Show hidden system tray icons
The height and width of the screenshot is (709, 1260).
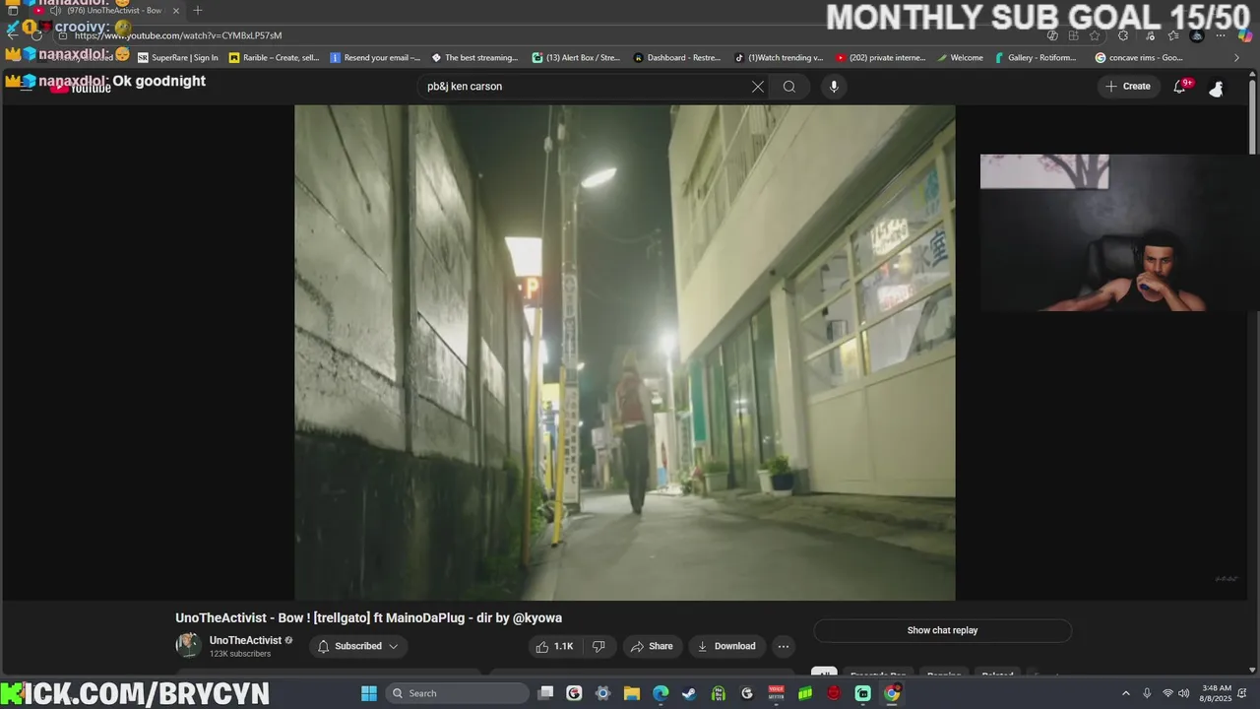tap(1126, 693)
